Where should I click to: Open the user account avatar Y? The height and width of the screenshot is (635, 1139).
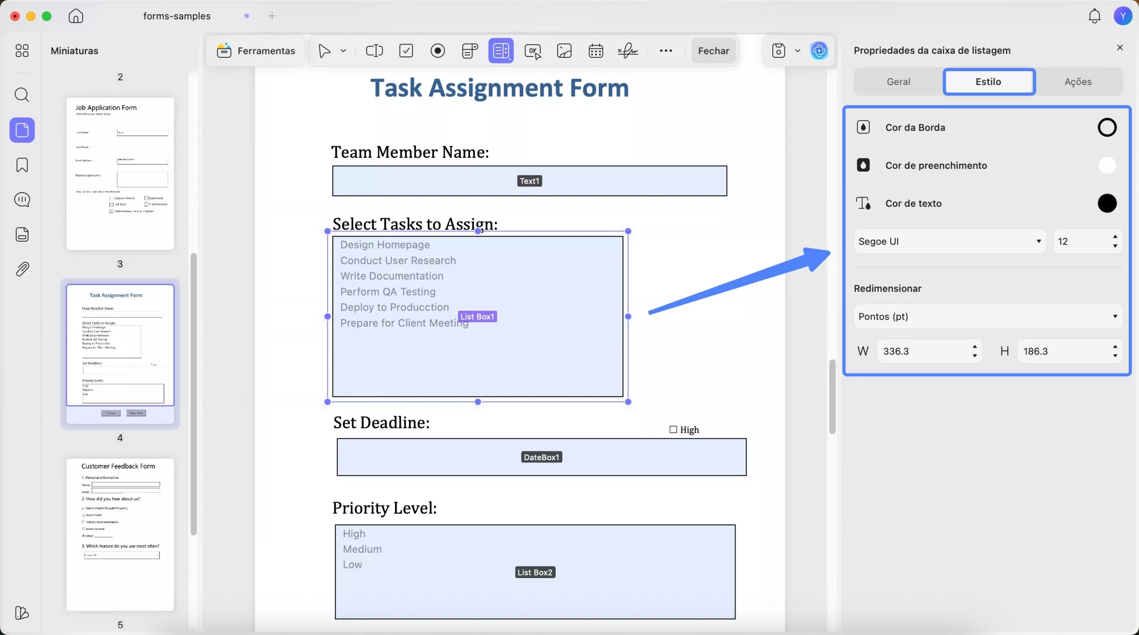tap(1123, 16)
